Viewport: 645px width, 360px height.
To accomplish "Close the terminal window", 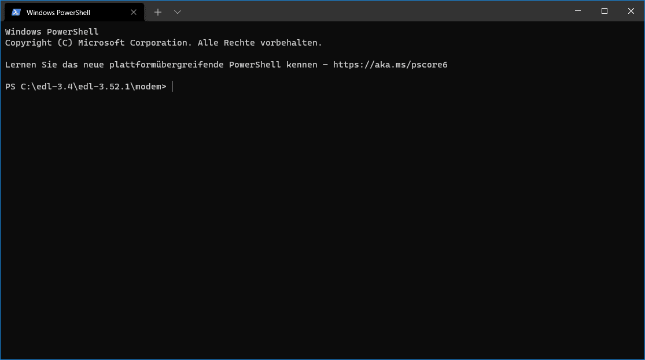I will tap(631, 11).
